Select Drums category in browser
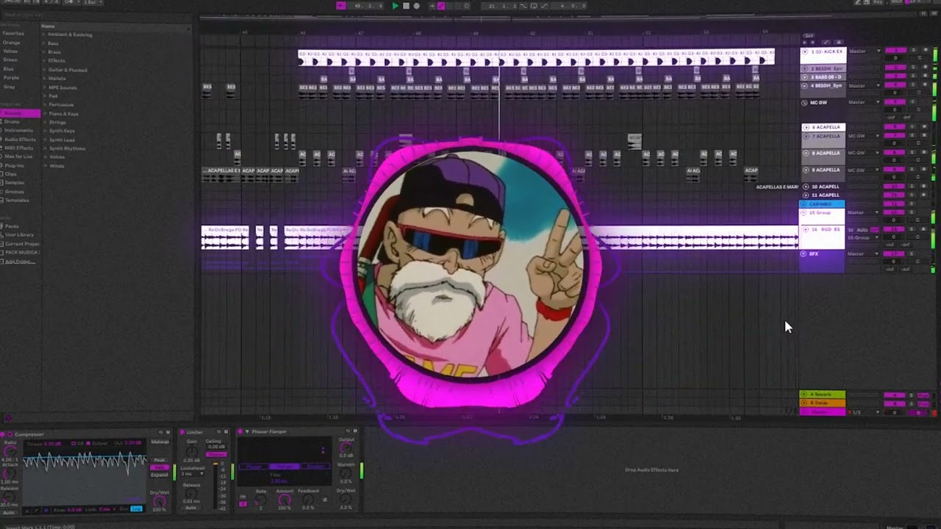Viewport: 941px width, 529px height. point(11,122)
